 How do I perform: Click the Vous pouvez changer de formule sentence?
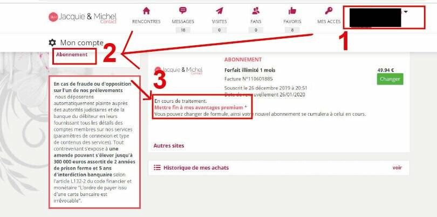260,114
